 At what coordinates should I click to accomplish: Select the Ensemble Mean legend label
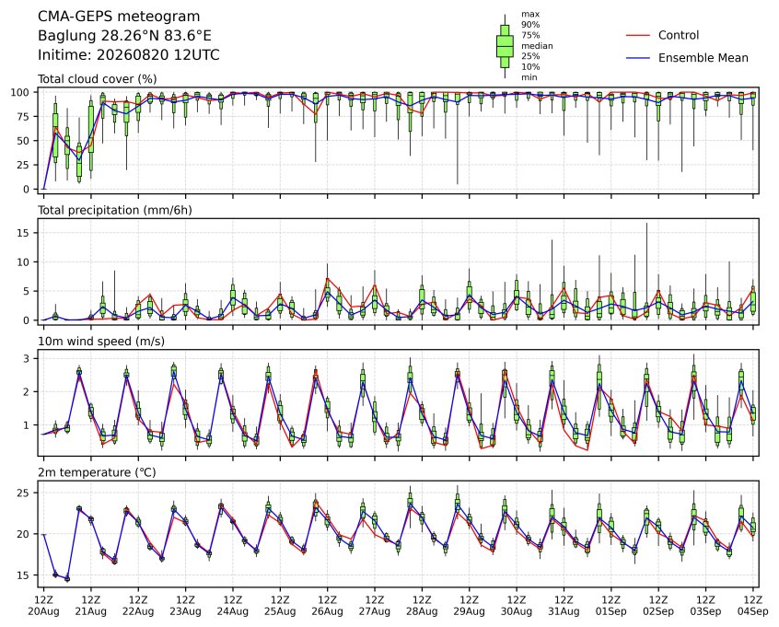point(703,58)
